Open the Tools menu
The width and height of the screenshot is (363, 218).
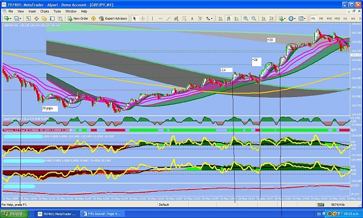click(57, 12)
